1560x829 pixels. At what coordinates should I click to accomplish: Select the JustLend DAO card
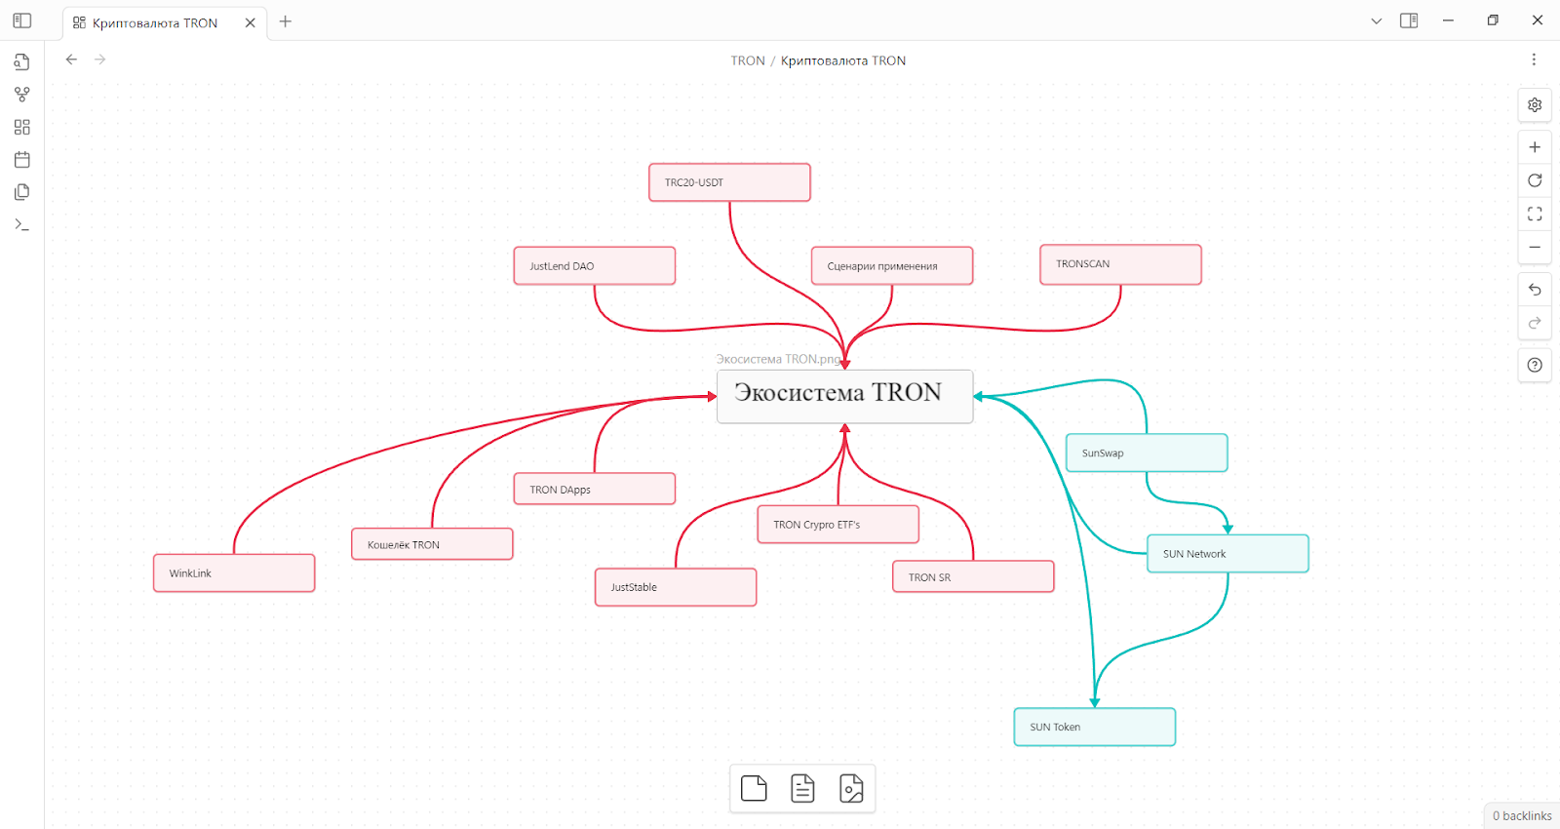click(x=595, y=265)
